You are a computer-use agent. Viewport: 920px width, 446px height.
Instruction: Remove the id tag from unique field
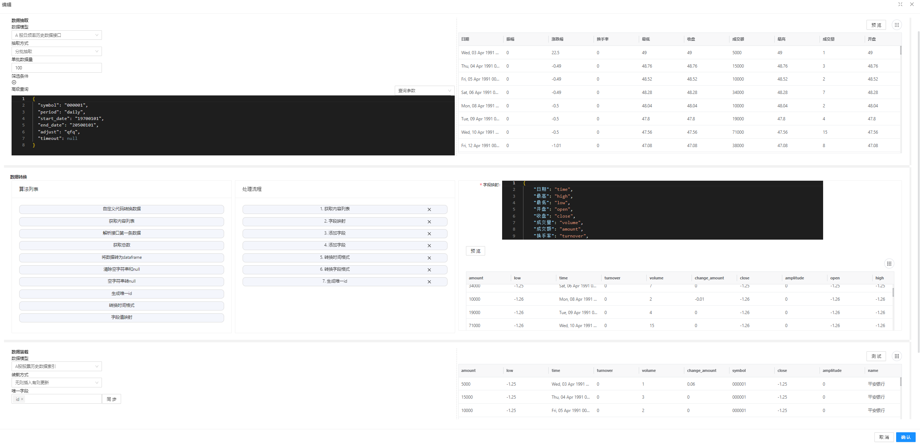pyautogui.click(x=22, y=399)
